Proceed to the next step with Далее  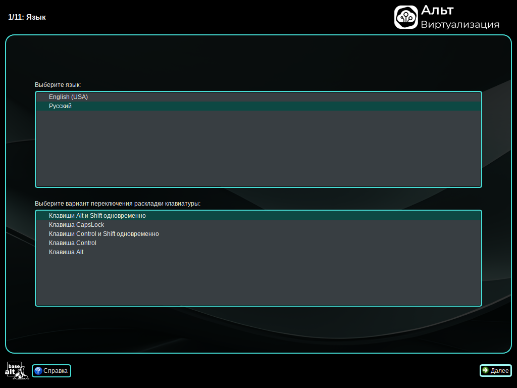pyautogui.click(x=495, y=371)
